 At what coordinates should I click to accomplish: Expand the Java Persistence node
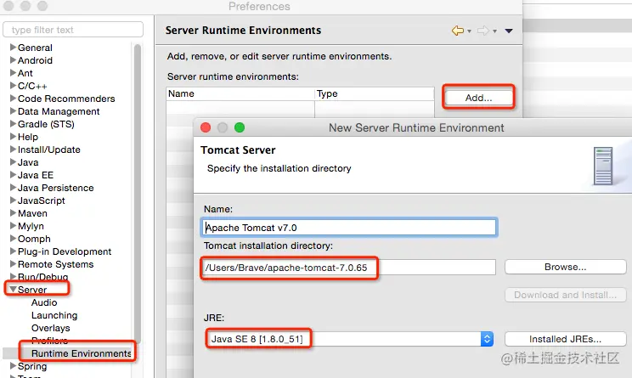pyautogui.click(x=13, y=188)
